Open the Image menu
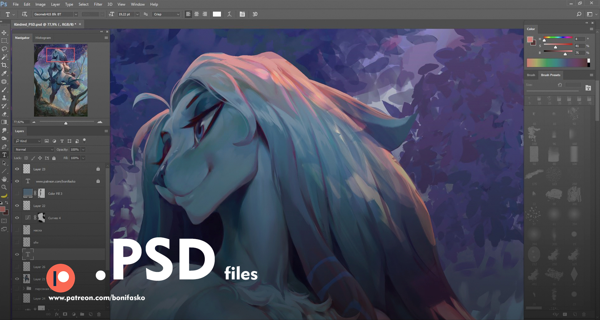Image resolution: width=600 pixels, height=320 pixels. coord(40,4)
